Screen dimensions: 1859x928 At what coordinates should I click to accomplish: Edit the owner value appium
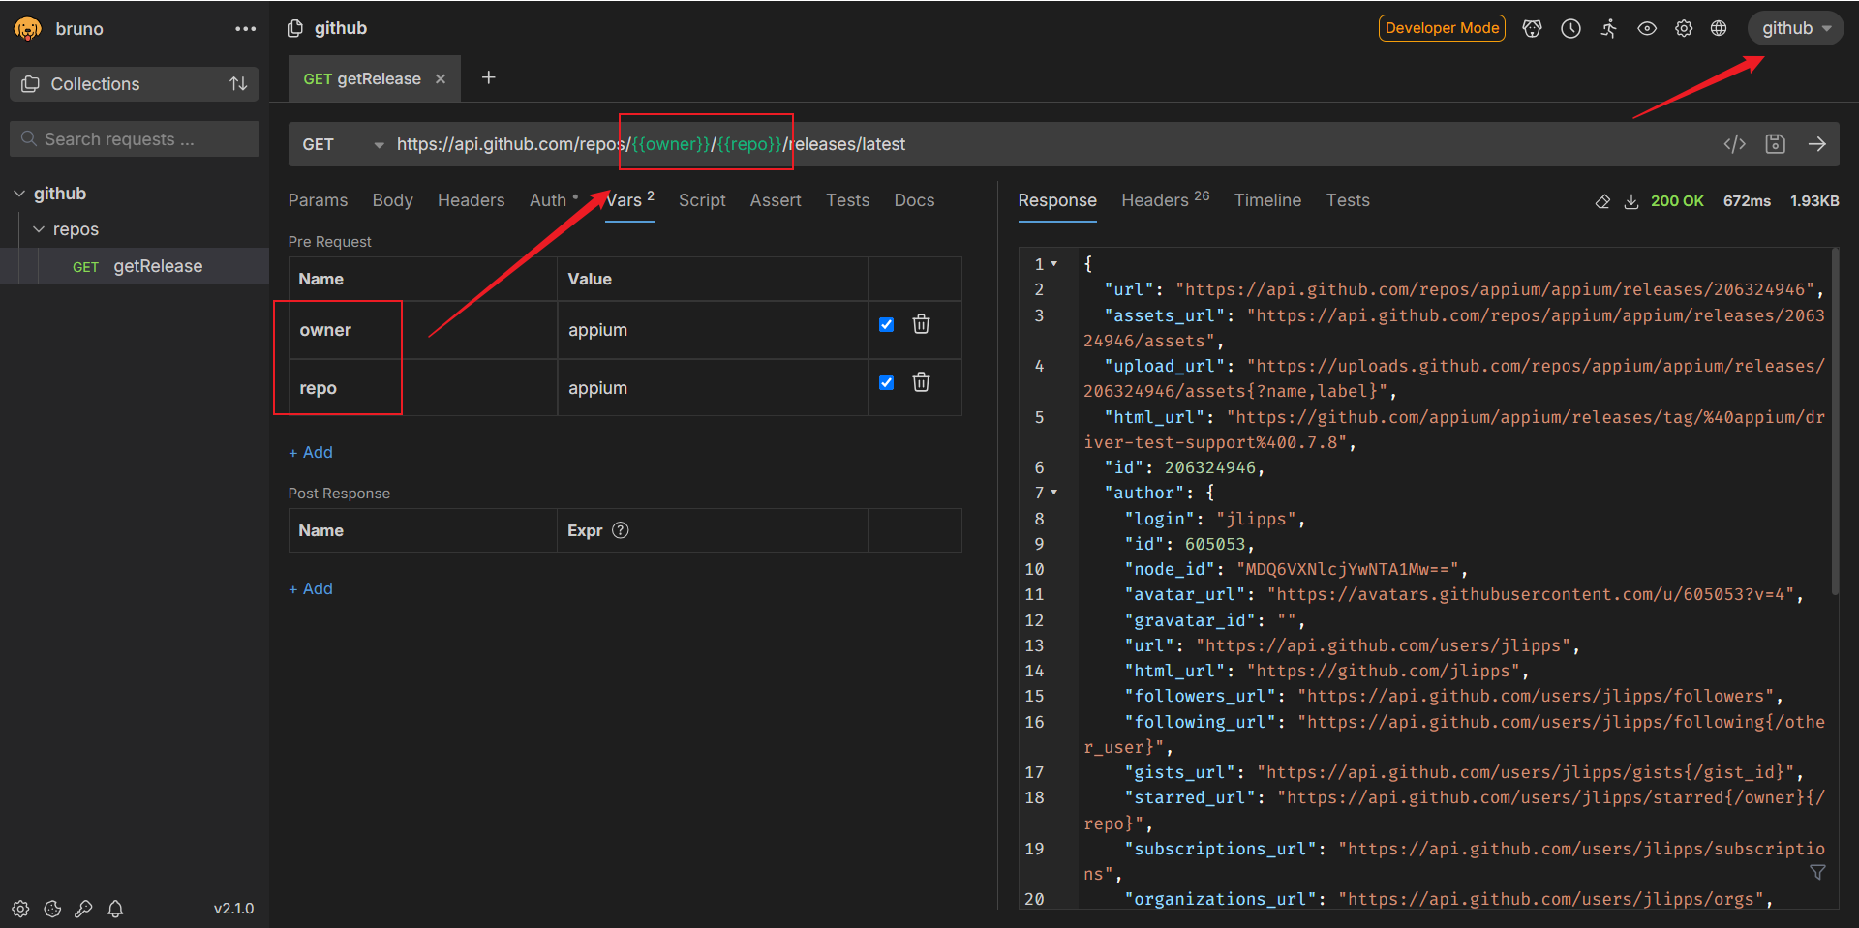(x=713, y=330)
